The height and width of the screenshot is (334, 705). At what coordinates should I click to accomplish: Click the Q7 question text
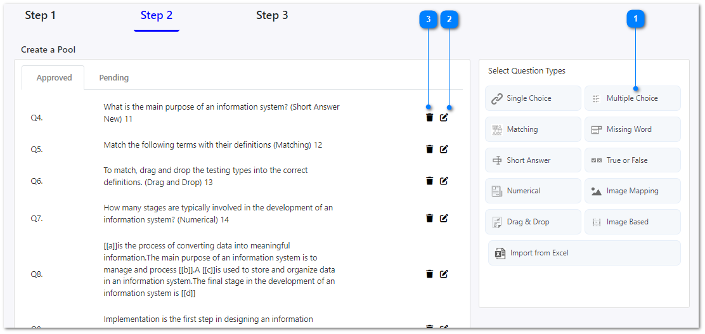[x=218, y=214]
